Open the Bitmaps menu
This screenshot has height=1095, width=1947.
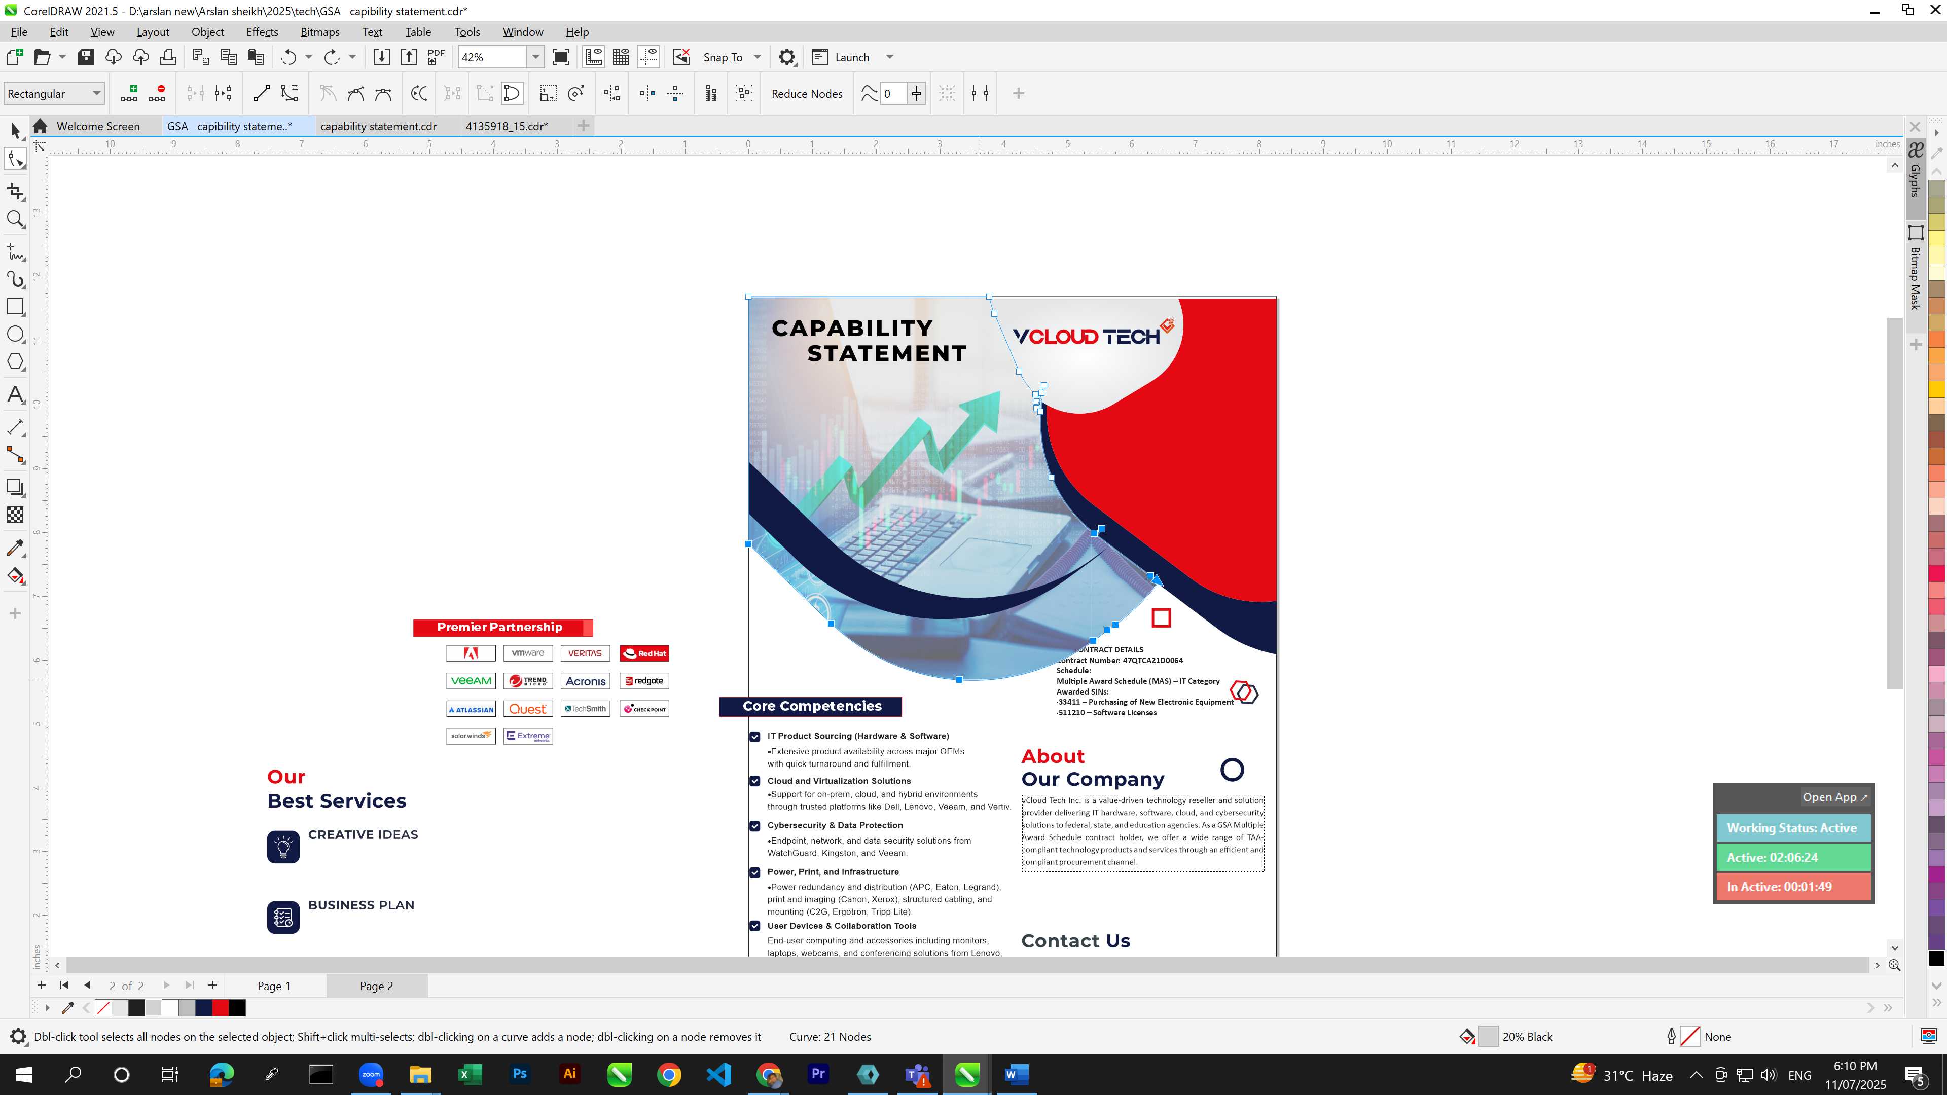pyautogui.click(x=320, y=32)
